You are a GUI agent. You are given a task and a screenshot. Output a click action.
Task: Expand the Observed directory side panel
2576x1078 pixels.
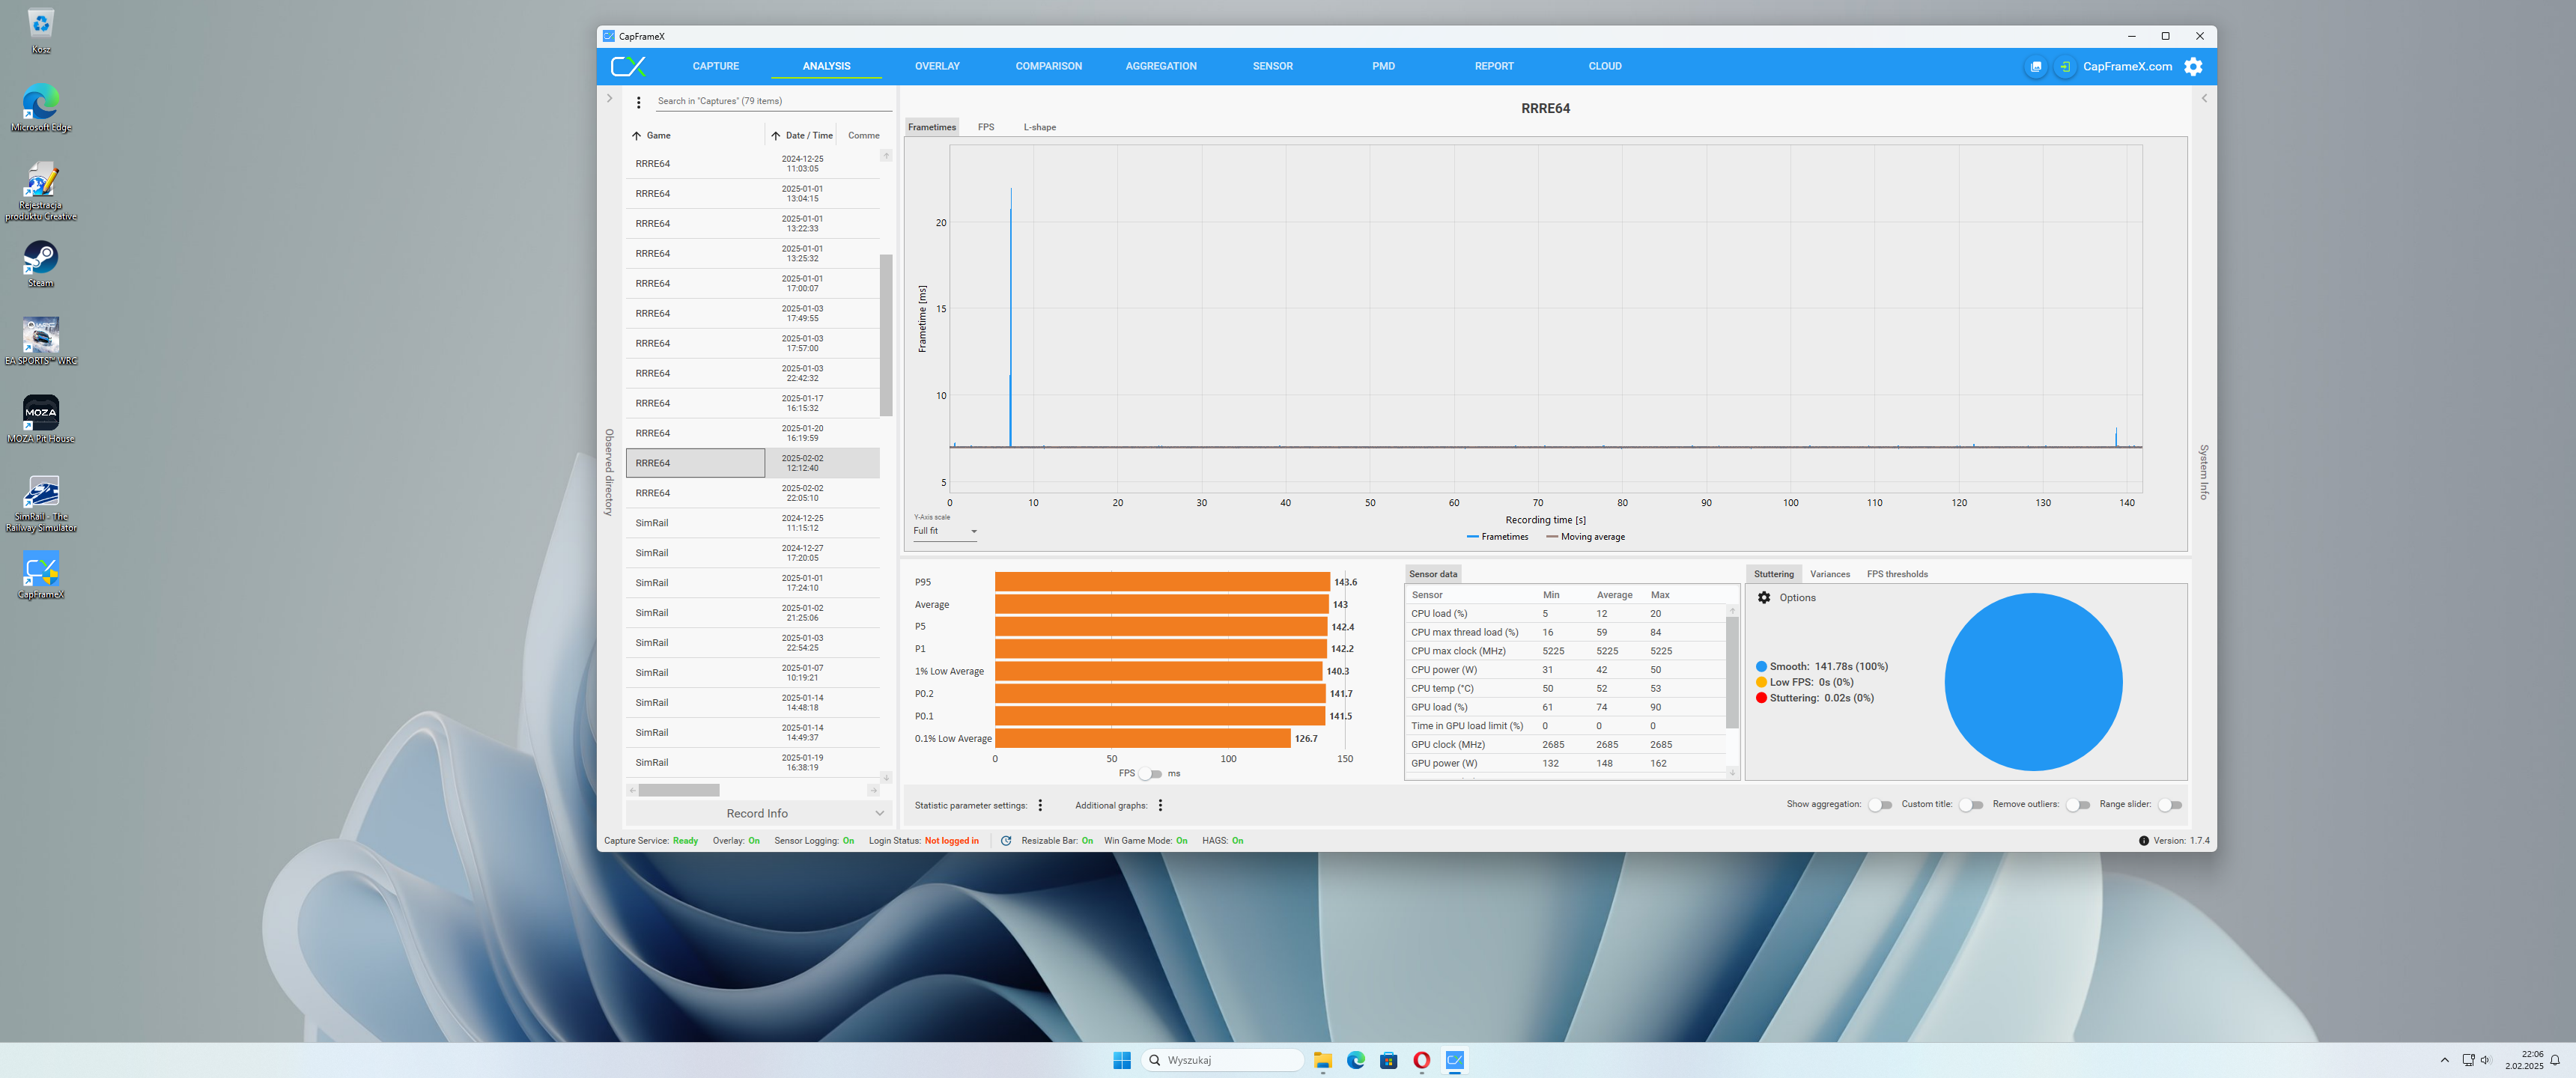(x=609, y=99)
